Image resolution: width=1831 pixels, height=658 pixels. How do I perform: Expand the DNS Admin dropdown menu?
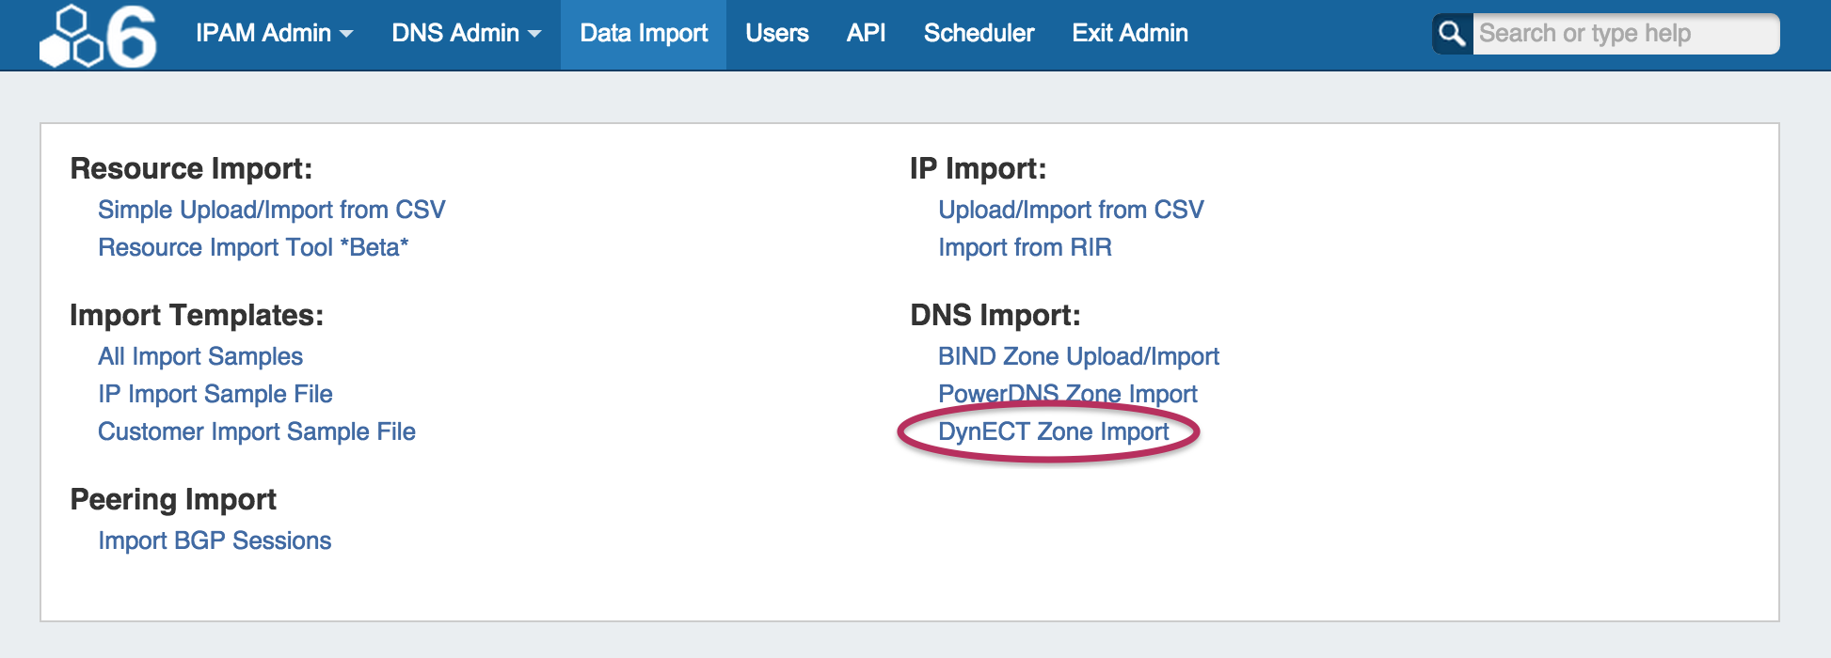click(466, 33)
